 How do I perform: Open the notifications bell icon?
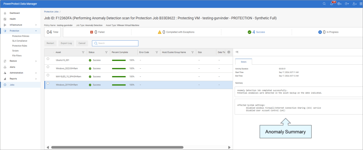pyautogui.click(x=332, y=4)
